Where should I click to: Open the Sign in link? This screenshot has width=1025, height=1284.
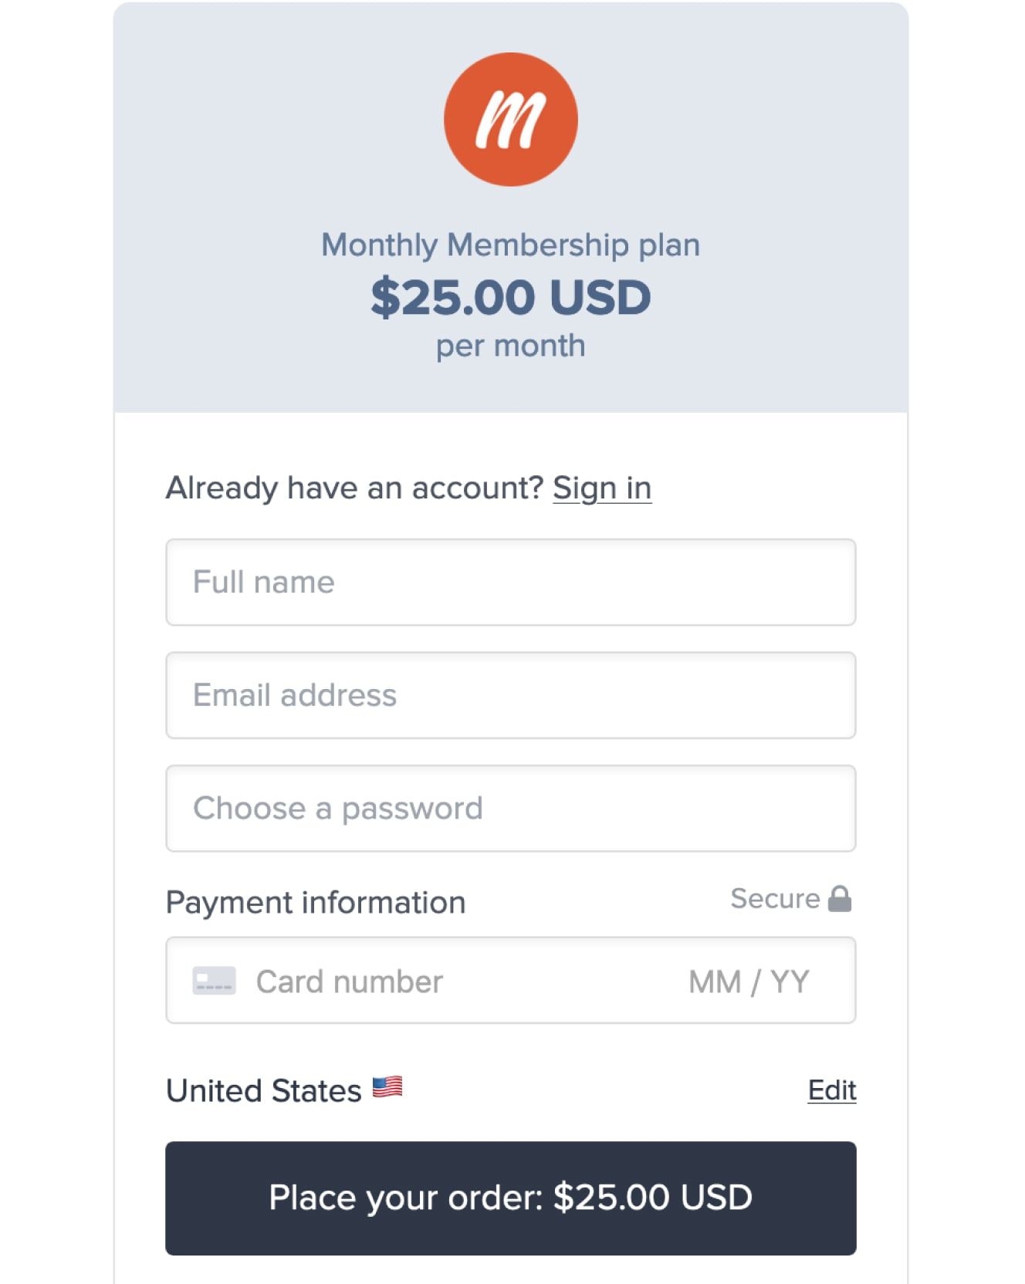click(x=602, y=488)
